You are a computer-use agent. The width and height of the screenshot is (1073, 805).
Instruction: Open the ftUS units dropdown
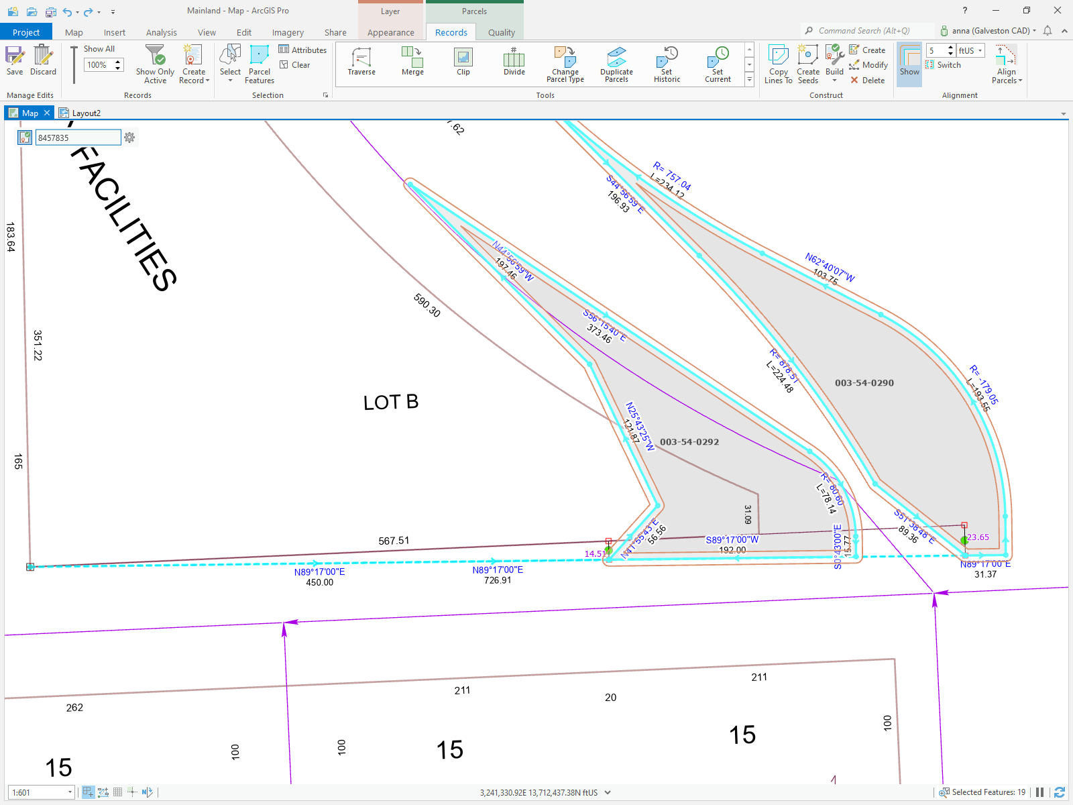pos(970,50)
